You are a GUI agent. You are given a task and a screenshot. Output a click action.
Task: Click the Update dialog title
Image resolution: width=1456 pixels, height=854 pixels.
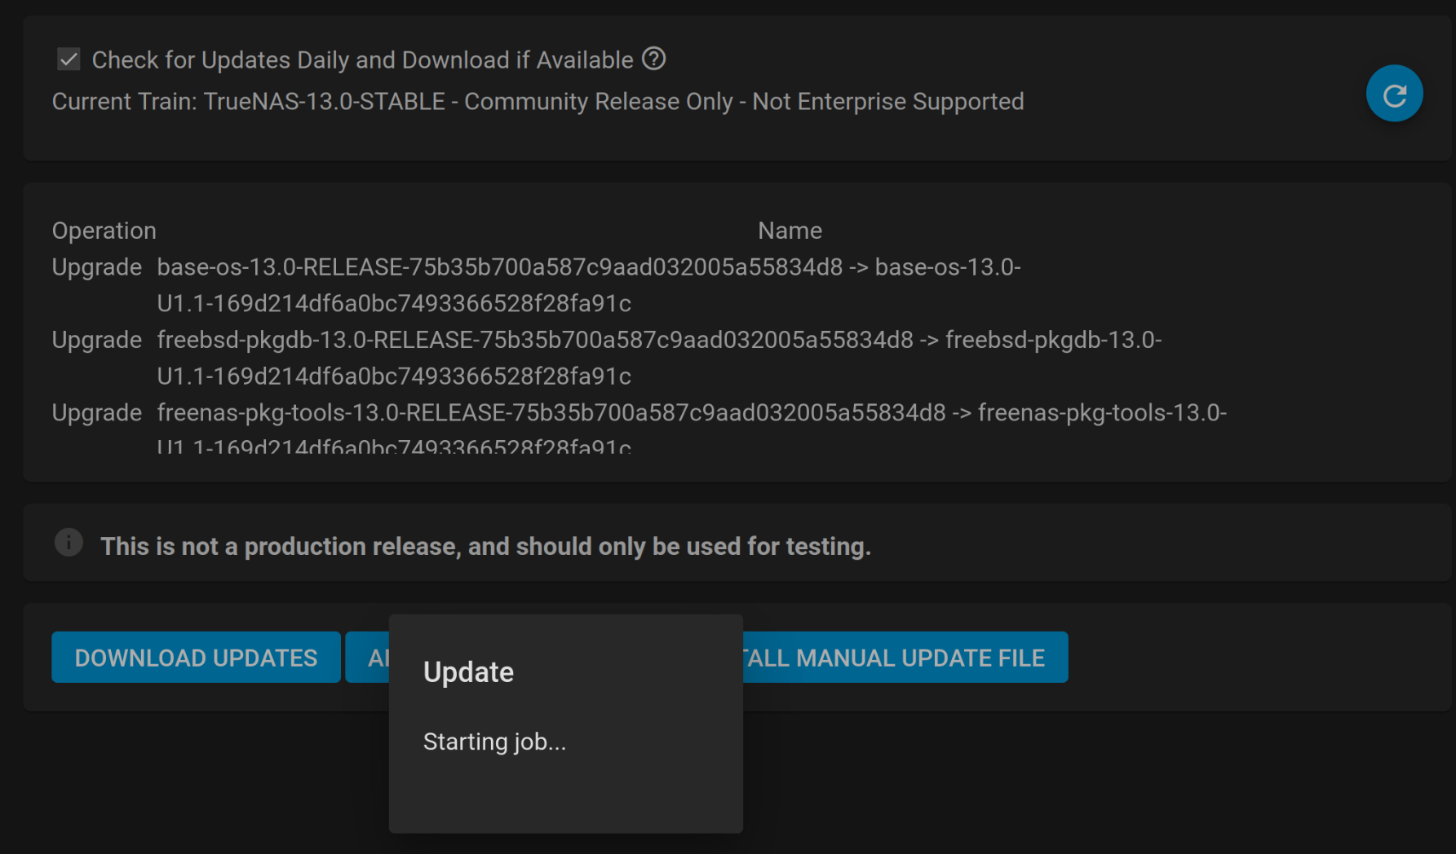coord(468,672)
